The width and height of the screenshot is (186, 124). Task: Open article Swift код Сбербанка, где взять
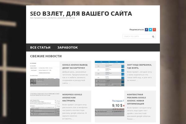coord(139,66)
